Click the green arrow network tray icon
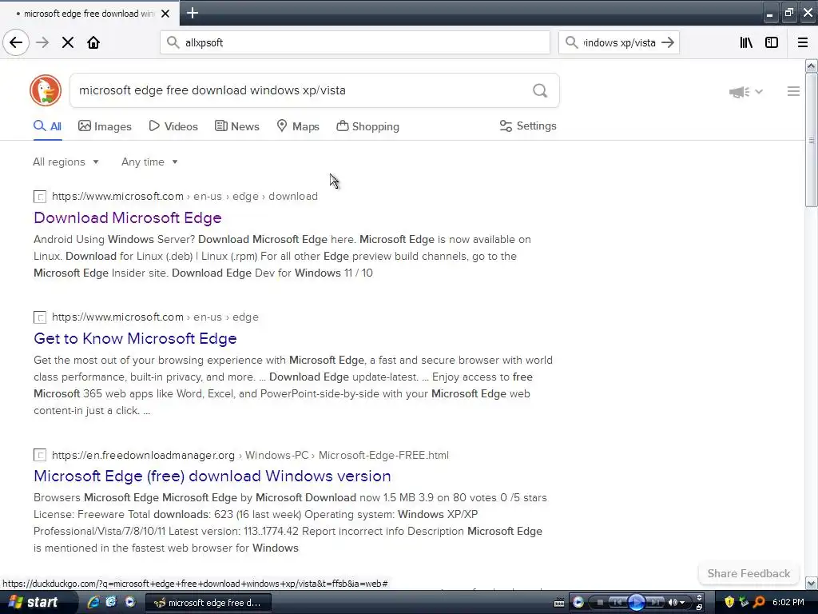The width and height of the screenshot is (818, 614). pos(744,602)
